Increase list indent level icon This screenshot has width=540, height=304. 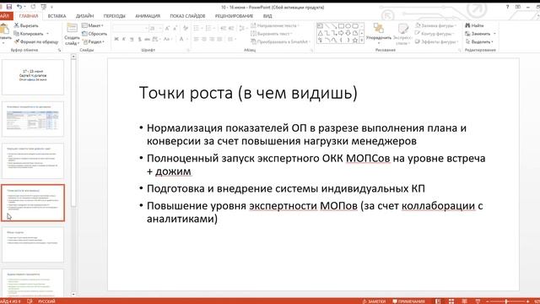230,28
